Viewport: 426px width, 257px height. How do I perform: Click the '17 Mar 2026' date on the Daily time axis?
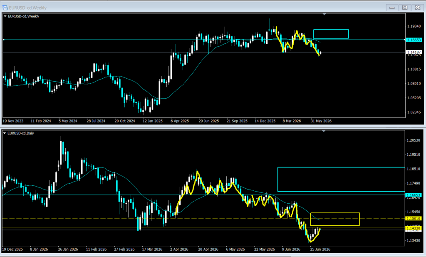152,250
